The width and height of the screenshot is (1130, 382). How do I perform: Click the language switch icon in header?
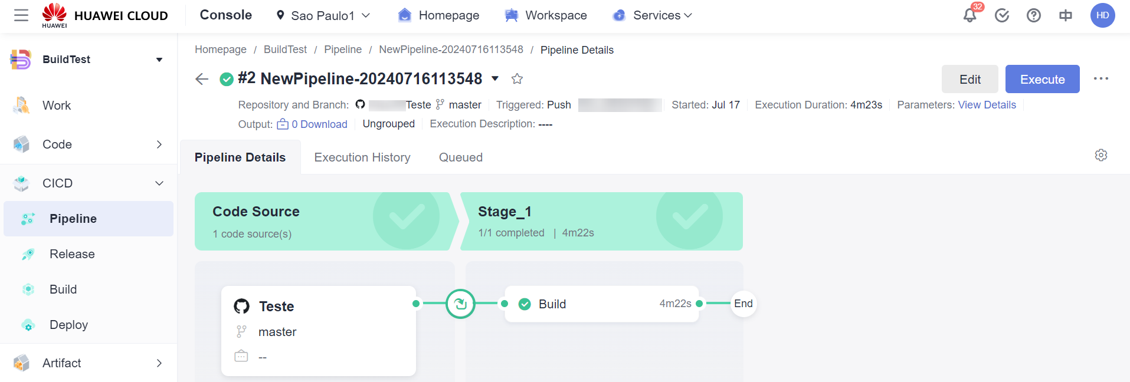coord(1065,15)
